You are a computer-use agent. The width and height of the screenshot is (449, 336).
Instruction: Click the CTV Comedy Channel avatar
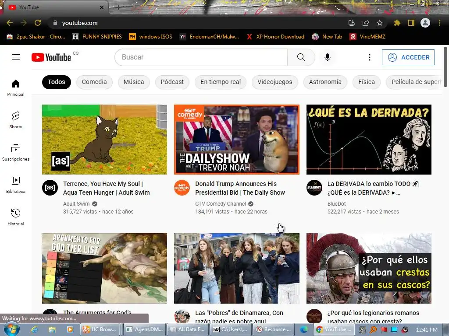pos(182,188)
